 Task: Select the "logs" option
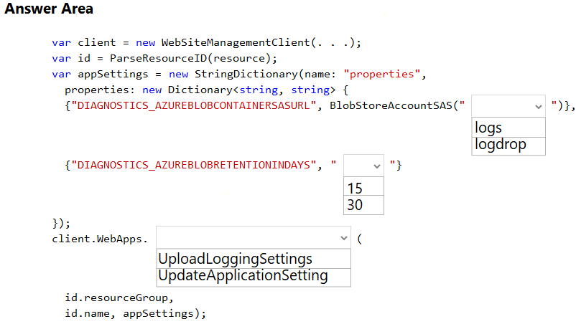(508, 128)
